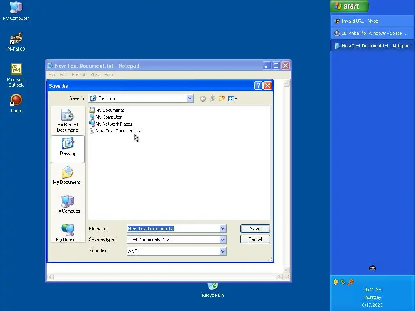Open Recycle Bin on desktop
Image resolution: width=415 pixels, height=311 pixels.
click(213, 290)
